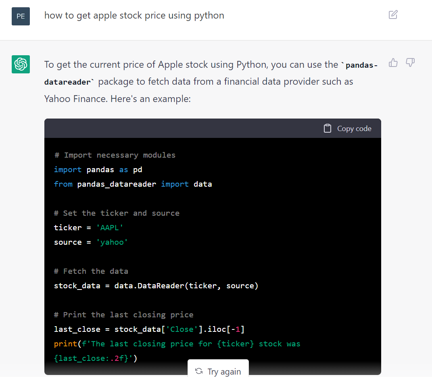Image resolution: width=432 pixels, height=377 pixels.
Task: Click the DataReader call line in the code
Action: click(x=156, y=285)
